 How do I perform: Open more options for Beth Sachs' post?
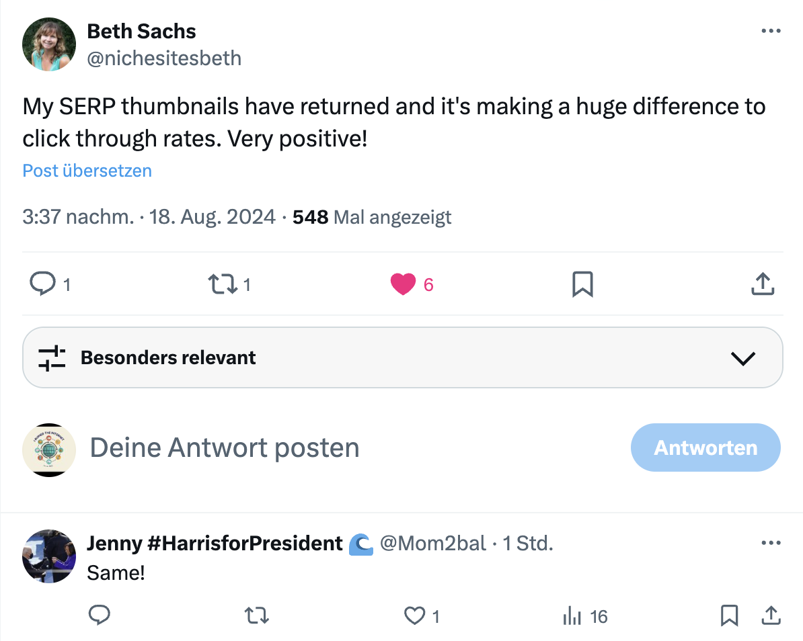coord(771,30)
